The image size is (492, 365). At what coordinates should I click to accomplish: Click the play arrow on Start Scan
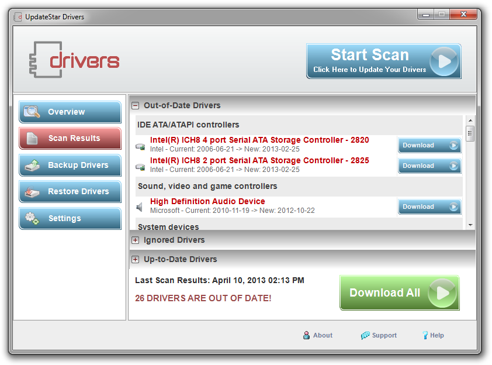(444, 61)
